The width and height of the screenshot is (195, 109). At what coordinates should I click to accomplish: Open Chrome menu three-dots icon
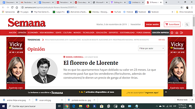[192, 7]
